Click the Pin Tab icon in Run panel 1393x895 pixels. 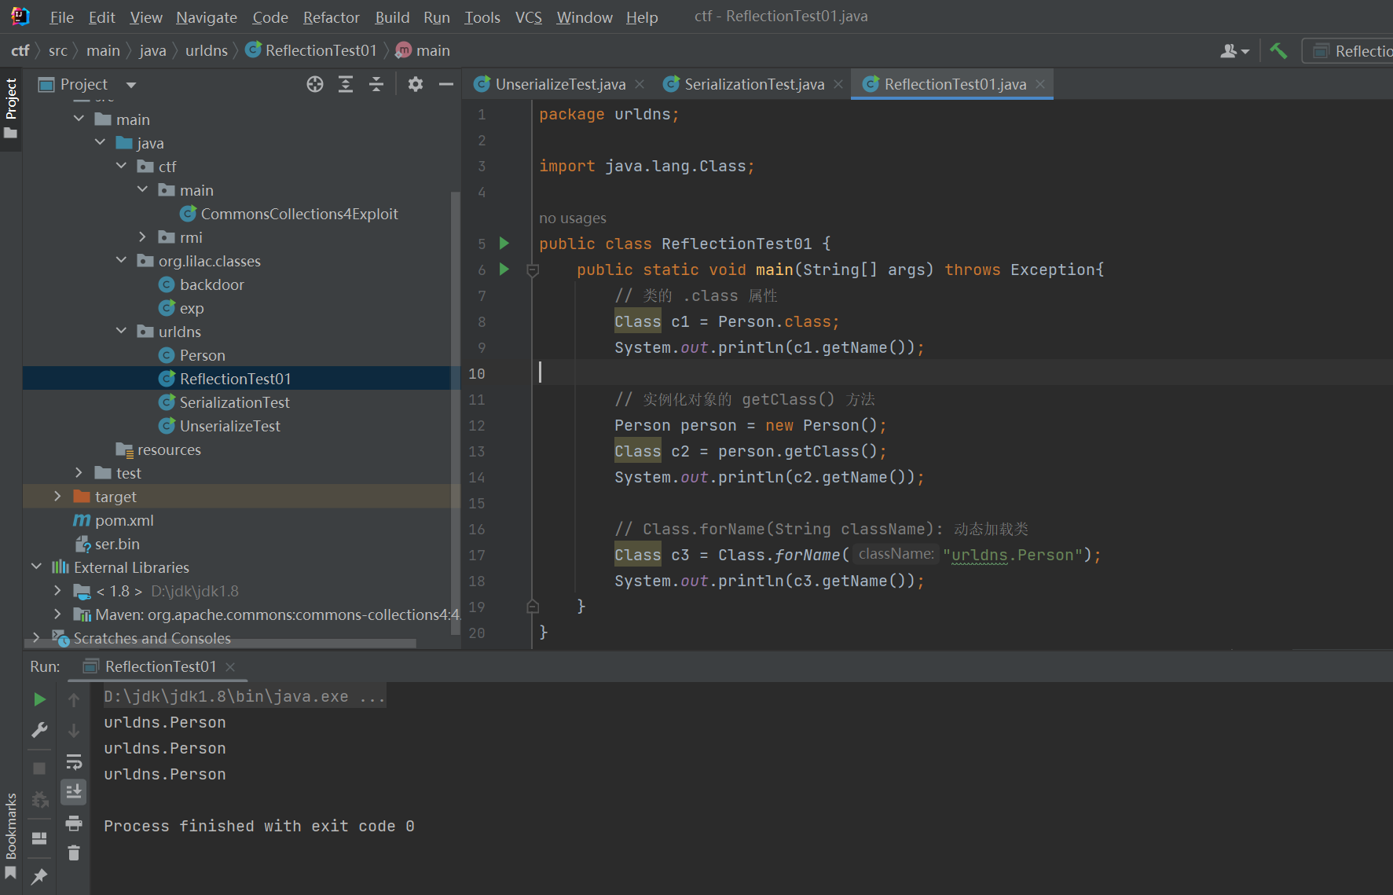39,876
